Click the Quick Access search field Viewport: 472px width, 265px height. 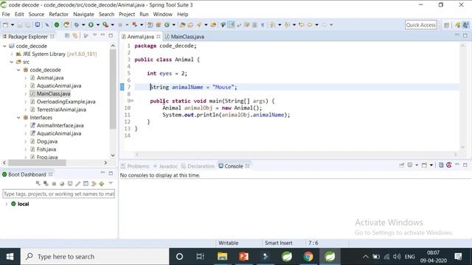tap(421, 25)
